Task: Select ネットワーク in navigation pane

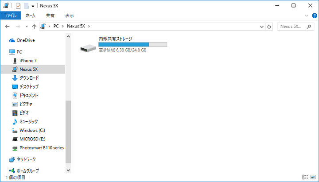Action: (23, 159)
